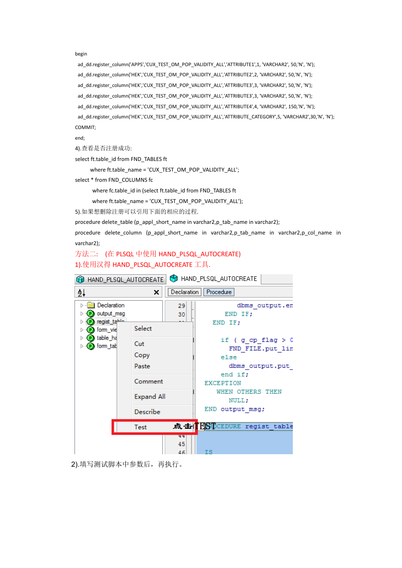
Task: Click the A-Z sort icon in the object panel
Action: click(x=81, y=292)
